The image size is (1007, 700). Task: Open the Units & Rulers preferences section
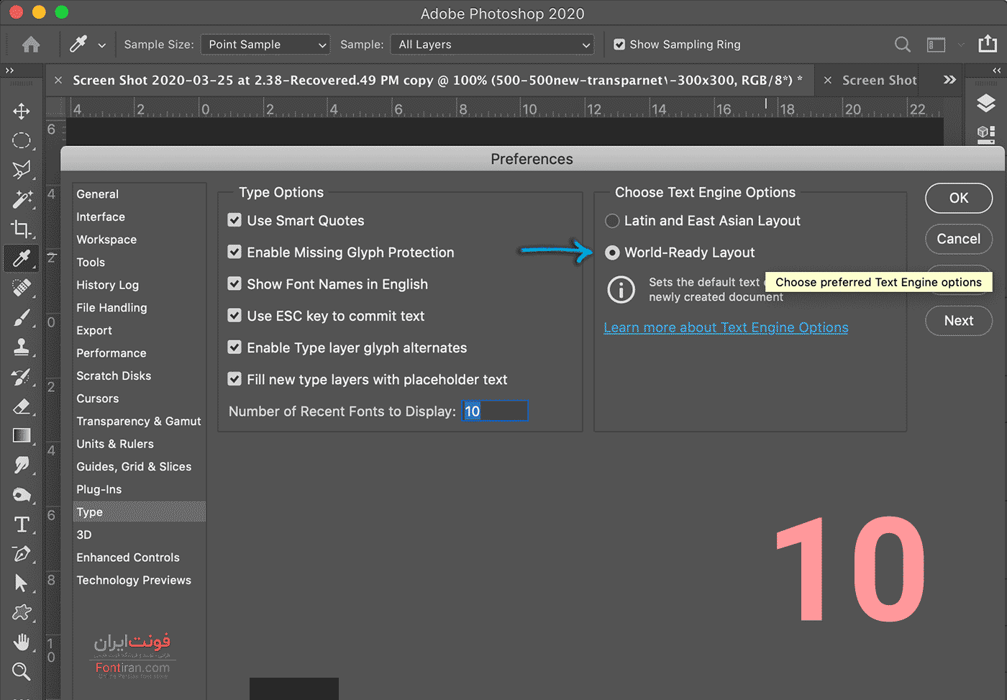pyautogui.click(x=115, y=444)
